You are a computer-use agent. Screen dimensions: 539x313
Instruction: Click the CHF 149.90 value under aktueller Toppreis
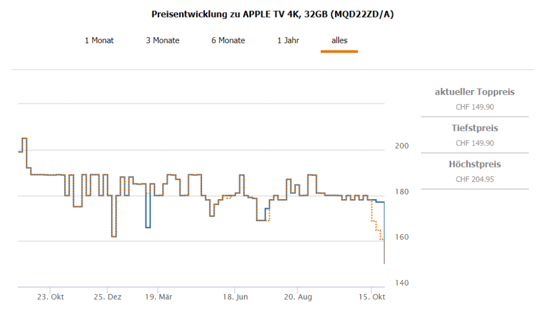(x=474, y=107)
